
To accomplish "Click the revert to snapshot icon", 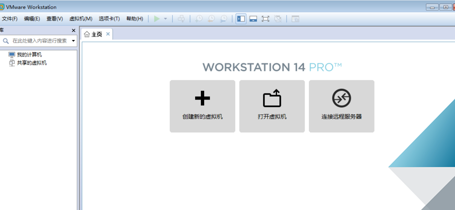I will click(x=211, y=19).
